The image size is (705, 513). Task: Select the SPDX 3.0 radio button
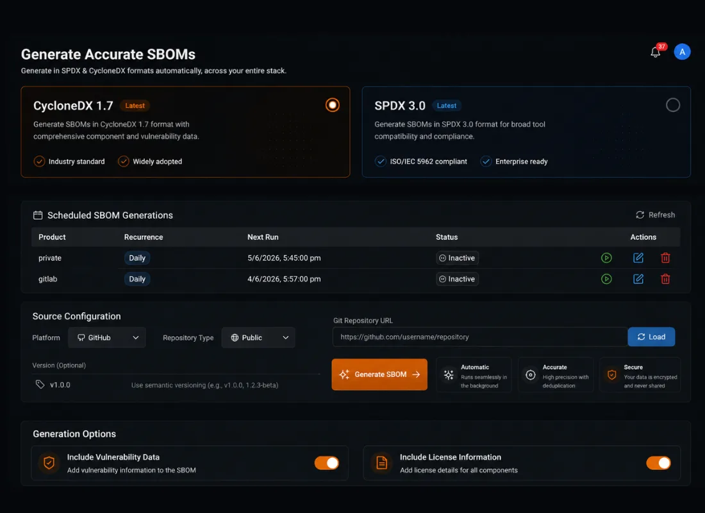(x=672, y=105)
